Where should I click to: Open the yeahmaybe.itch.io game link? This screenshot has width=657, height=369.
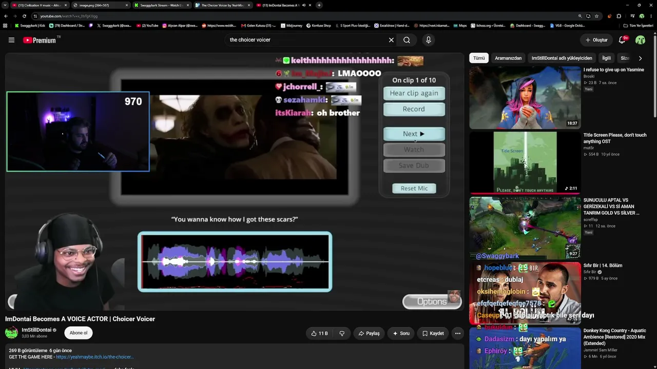point(95,357)
